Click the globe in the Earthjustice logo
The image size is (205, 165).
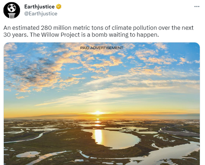pyautogui.click(x=11, y=8)
